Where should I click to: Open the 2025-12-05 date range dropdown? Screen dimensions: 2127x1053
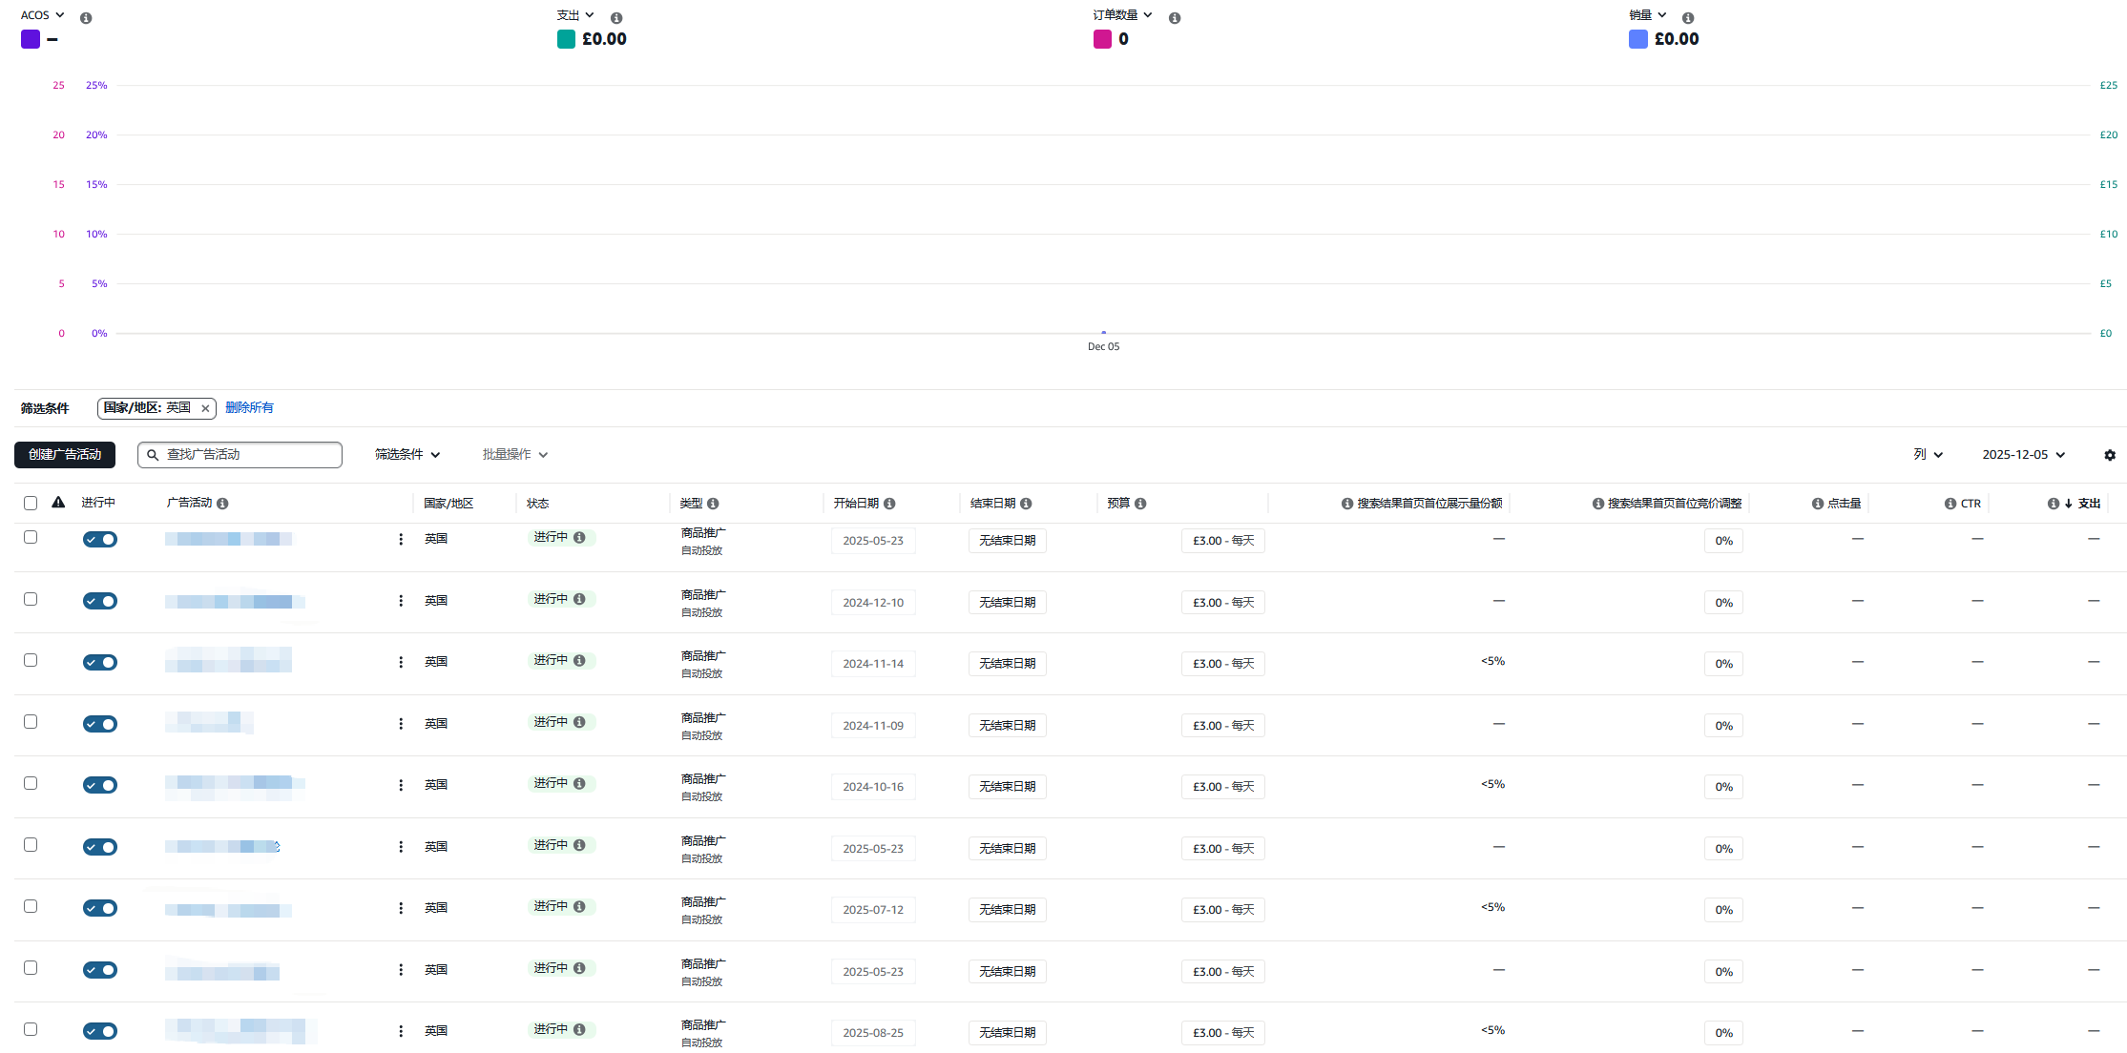tap(2023, 455)
